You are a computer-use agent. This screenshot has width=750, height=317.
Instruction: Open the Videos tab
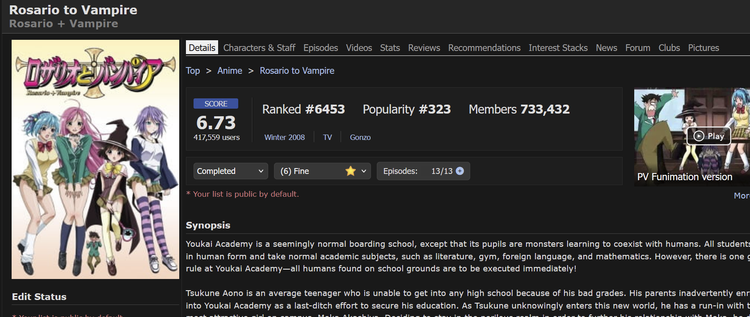pos(359,47)
